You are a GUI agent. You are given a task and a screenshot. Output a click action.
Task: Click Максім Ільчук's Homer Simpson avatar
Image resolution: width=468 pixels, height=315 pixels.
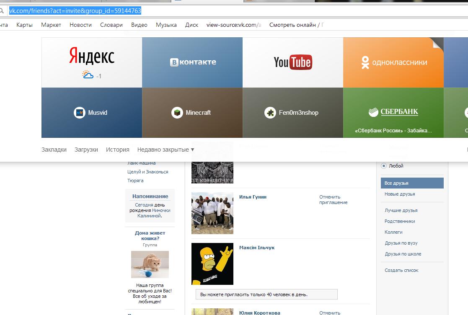pyautogui.click(x=212, y=264)
